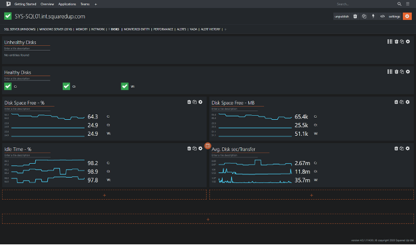Switch to the VADA tab
This screenshot has height=245, width=416.
(x=193, y=29)
